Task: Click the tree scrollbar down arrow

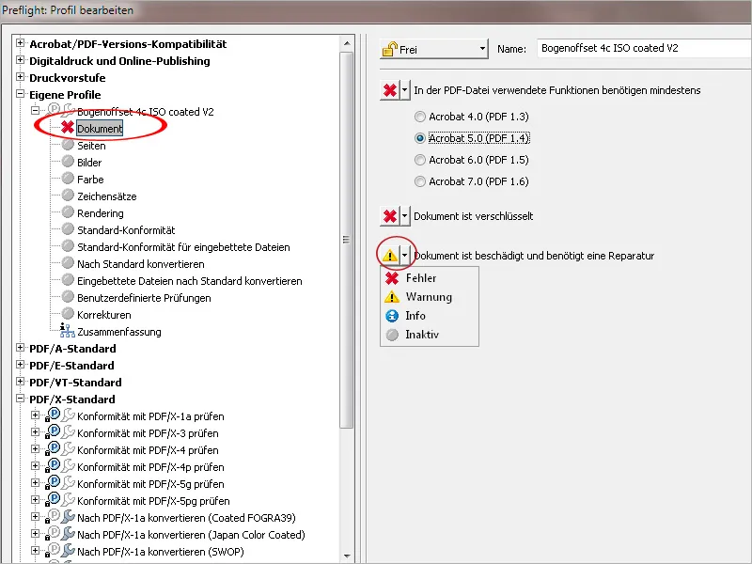Action: [x=347, y=556]
